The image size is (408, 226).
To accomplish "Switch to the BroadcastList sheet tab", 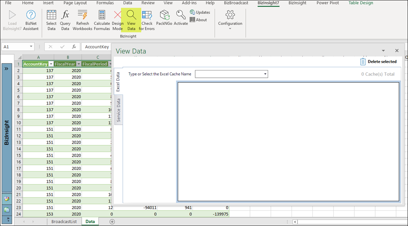I will point(64,222).
